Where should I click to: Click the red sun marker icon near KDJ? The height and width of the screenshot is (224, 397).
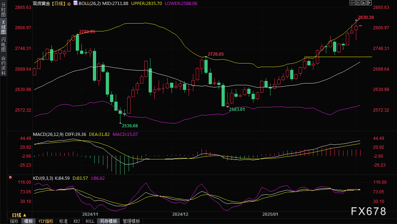tap(11, 177)
